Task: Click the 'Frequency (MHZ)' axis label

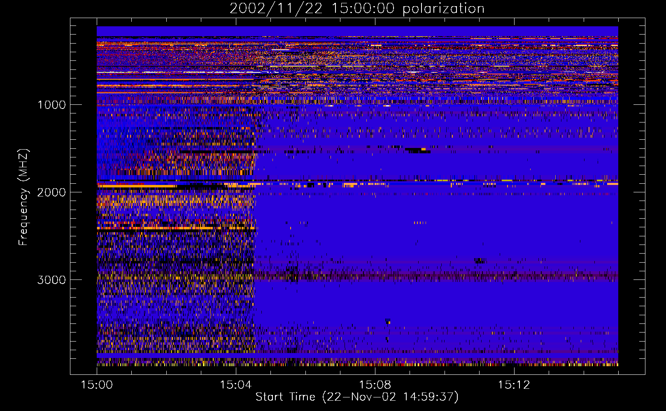Action: [24, 197]
